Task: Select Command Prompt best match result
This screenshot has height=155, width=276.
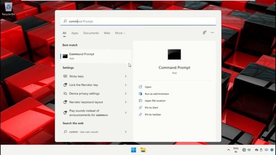Action: pos(96,56)
